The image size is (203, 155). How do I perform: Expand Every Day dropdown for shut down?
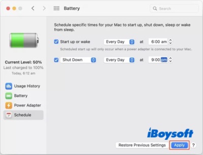point(119,60)
